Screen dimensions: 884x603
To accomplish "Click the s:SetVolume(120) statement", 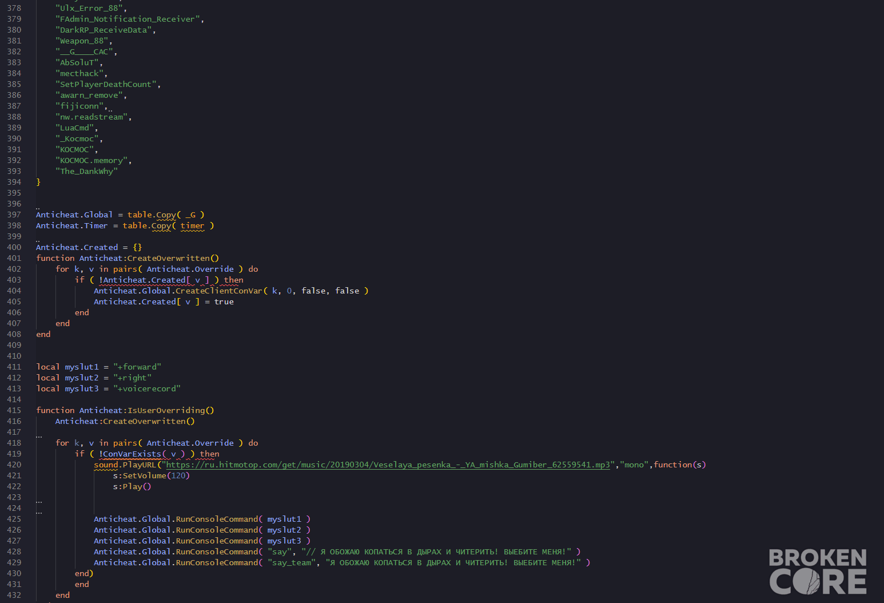I will tap(152, 475).
